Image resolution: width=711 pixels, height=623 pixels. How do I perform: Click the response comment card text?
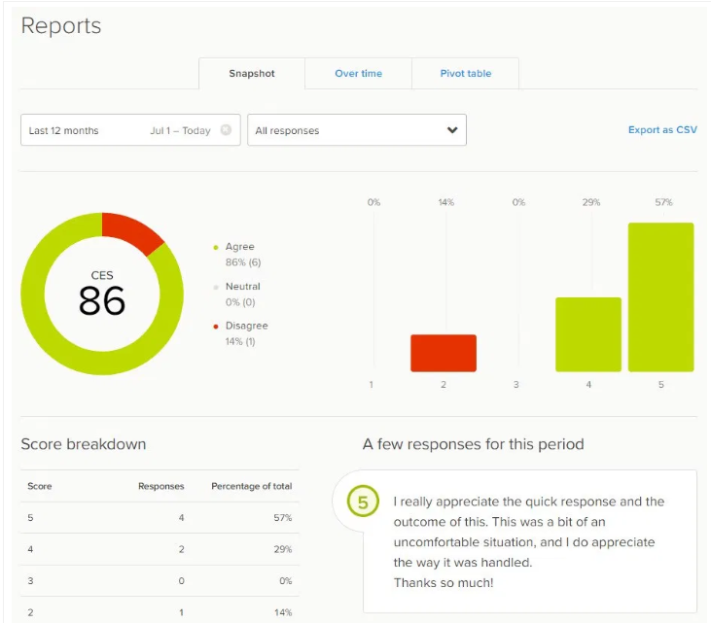click(529, 541)
